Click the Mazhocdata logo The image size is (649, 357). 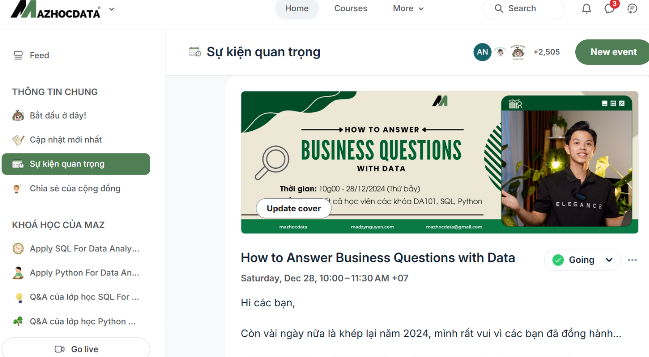point(56,9)
